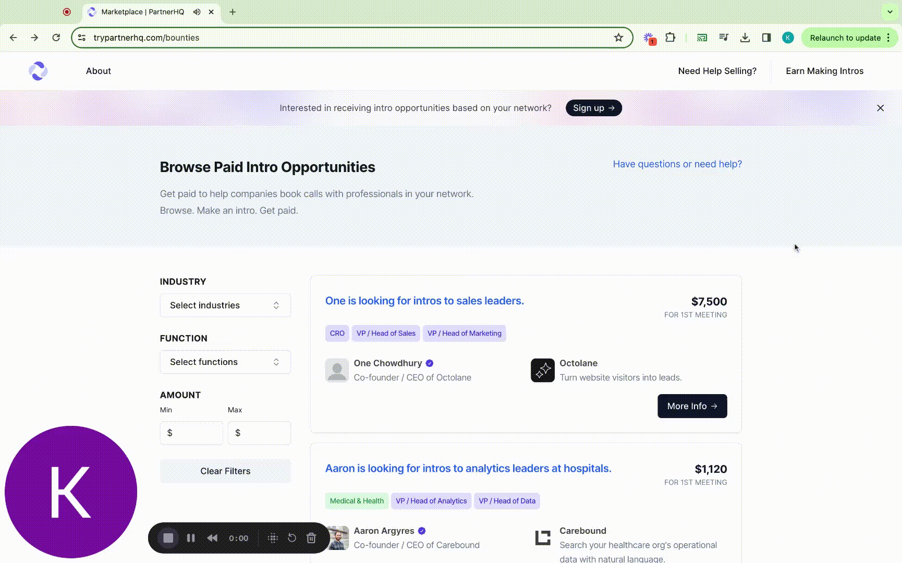The image size is (902, 563).
Task: Dismiss the intro opportunities banner
Action: (880, 108)
